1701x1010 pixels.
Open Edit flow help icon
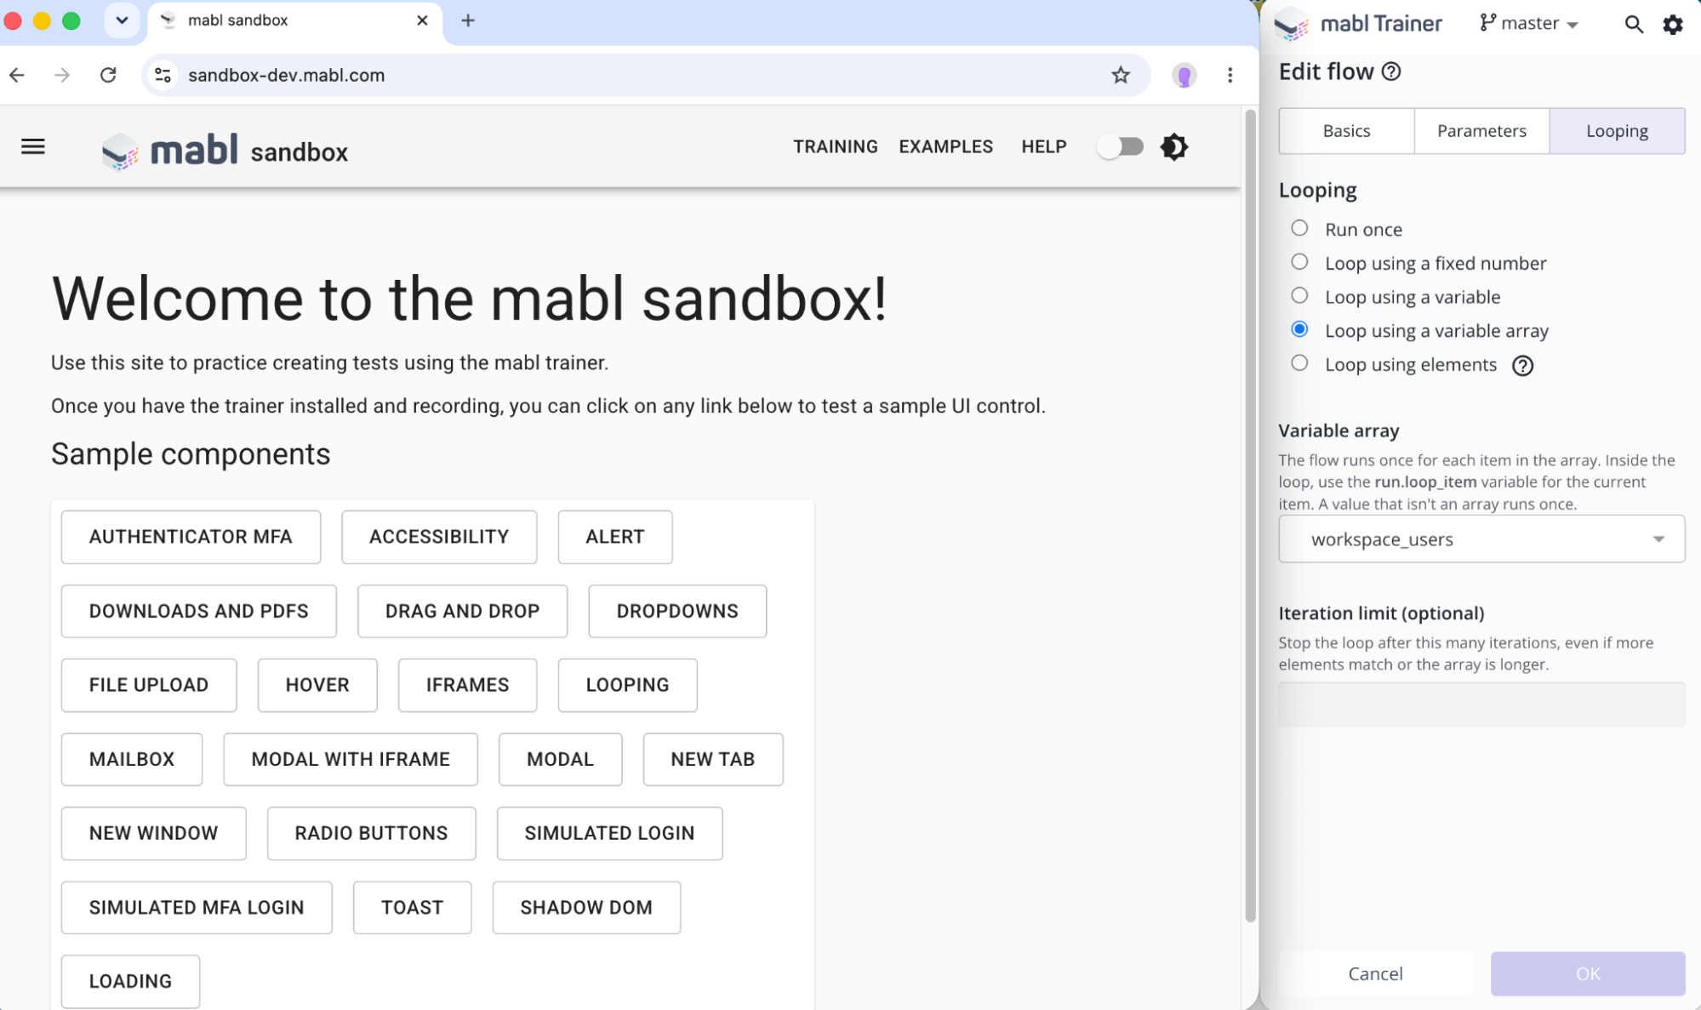click(1391, 71)
